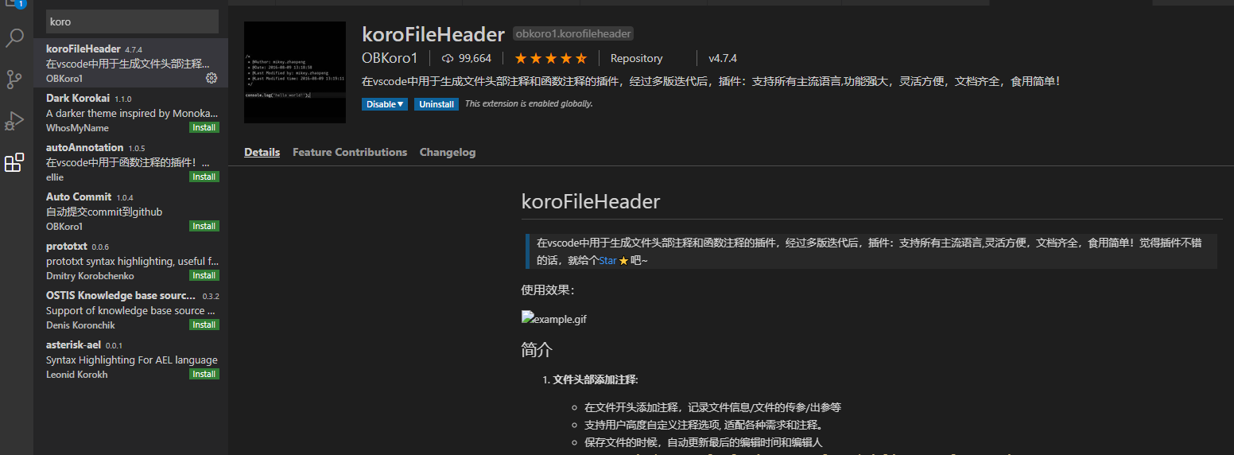Select koroFileHeader in the extensions list
Viewport: 1234px width, 455px height.
130,63
